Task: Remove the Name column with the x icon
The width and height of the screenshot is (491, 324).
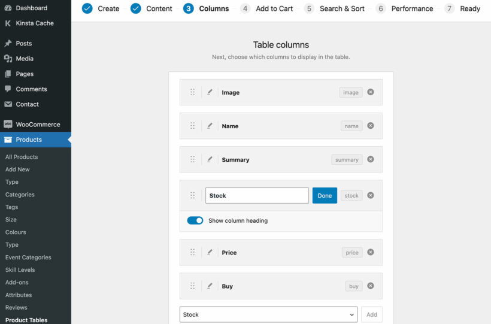Action: (x=371, y=126)
